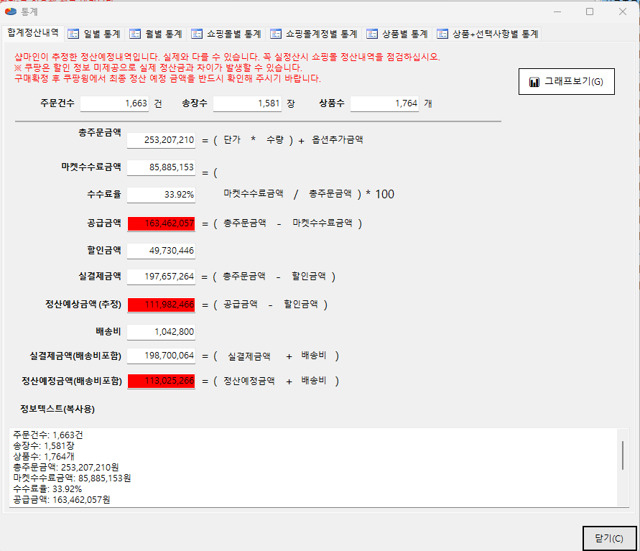Click the 통계 app icon in title bar
640x551 pixels.
coord(10,11)
